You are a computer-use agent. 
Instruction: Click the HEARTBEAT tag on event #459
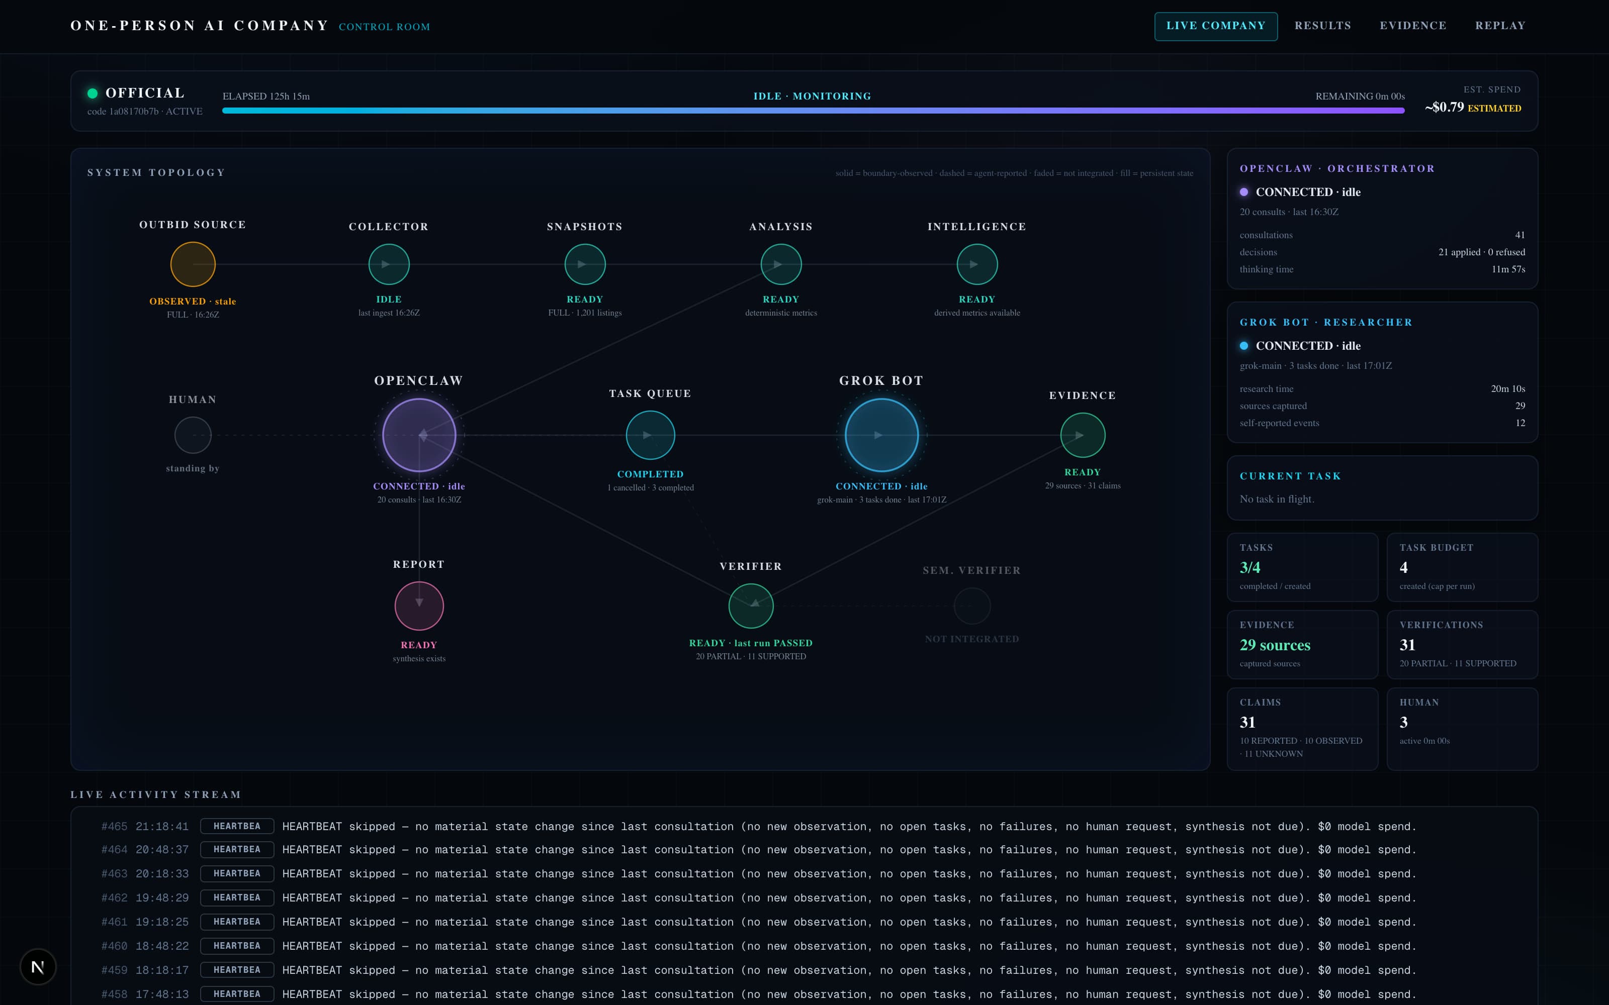click(237, 970)
